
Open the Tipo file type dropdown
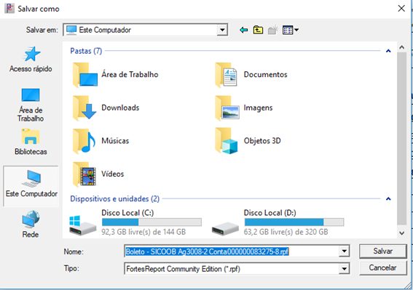click(x=344, y=269)
